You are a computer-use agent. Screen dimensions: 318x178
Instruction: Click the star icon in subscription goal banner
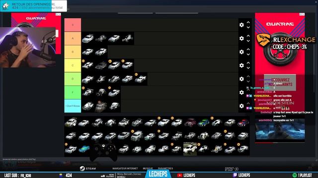(x=5, y=6)
